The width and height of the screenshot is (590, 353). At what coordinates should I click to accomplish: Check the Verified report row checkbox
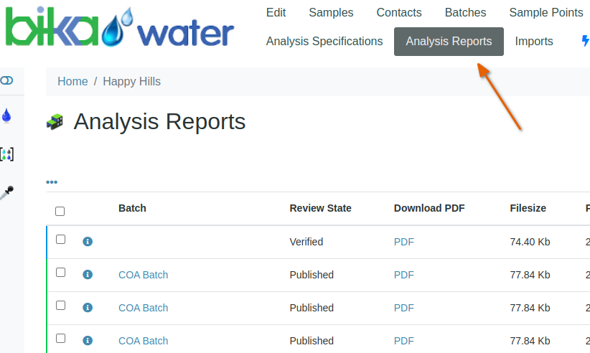tap(61, 240)
